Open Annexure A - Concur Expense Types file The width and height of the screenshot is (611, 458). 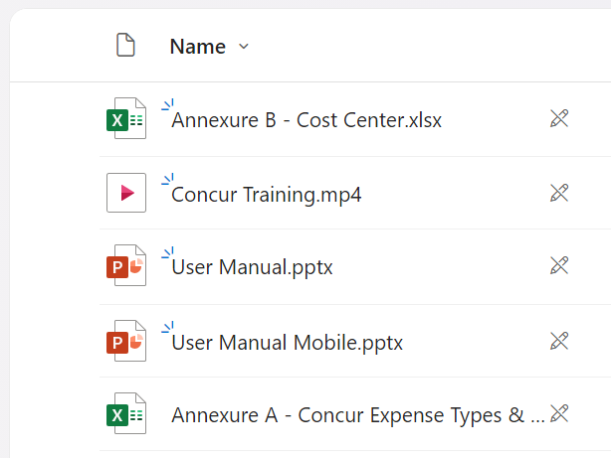coord(357,415)
